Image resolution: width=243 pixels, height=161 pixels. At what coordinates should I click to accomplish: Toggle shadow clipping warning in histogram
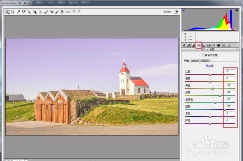tap(184, 10)
